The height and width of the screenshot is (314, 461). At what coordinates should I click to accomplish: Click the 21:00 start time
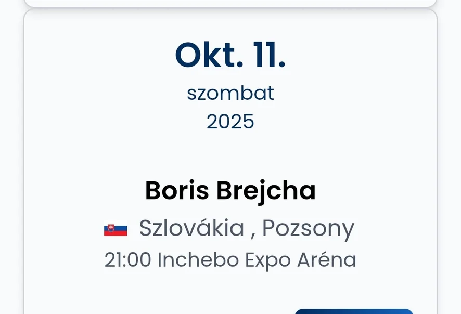[127, 260]
